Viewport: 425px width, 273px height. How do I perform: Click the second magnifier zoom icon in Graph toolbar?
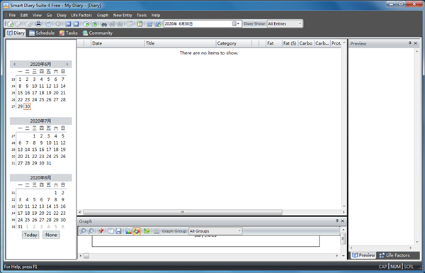tap(91, 231)
